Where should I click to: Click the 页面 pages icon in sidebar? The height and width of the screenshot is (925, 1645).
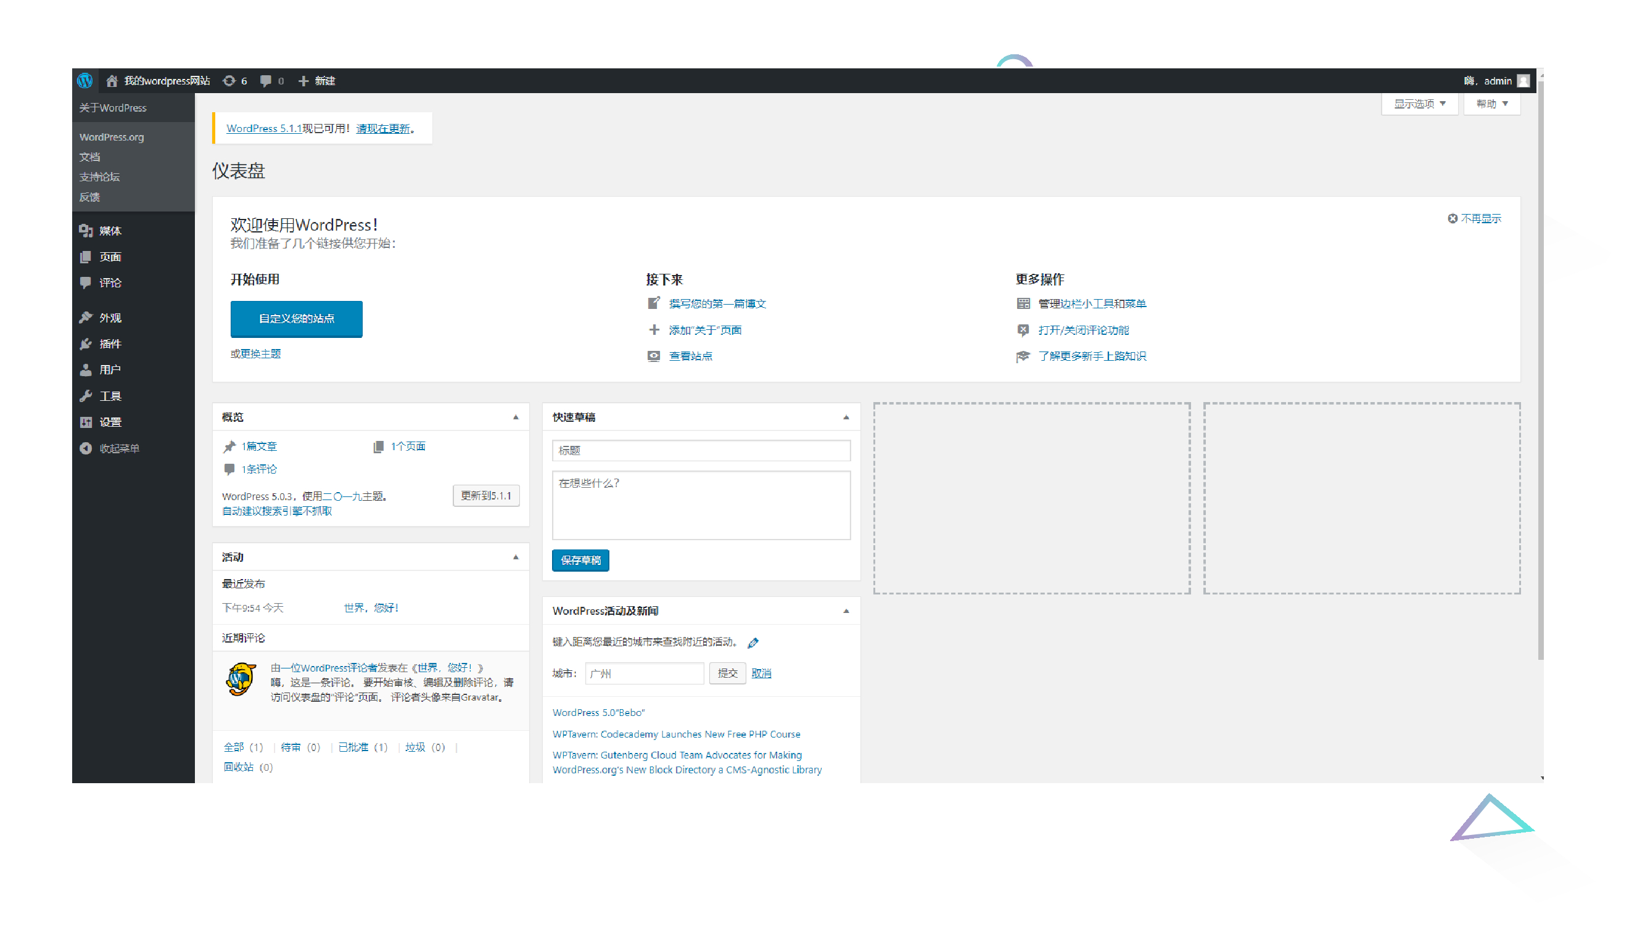tap(86, 257)
